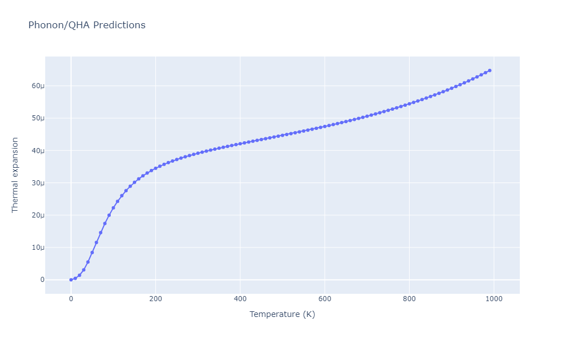Click the data point on the 800 K gridline
This screenshot has height=339, width=565.
[x=409, y=104]
